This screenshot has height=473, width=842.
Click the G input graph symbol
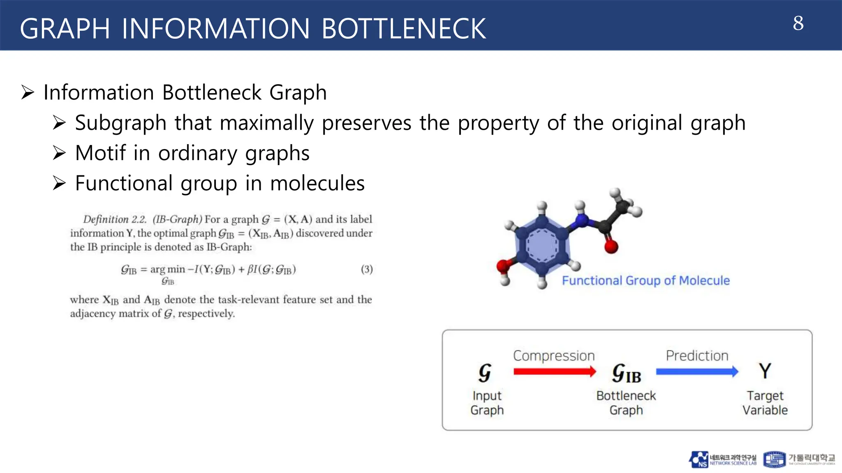[x=485, y=373]
